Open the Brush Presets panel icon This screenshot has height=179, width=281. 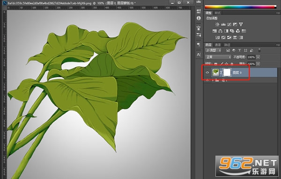pos(199,35)
